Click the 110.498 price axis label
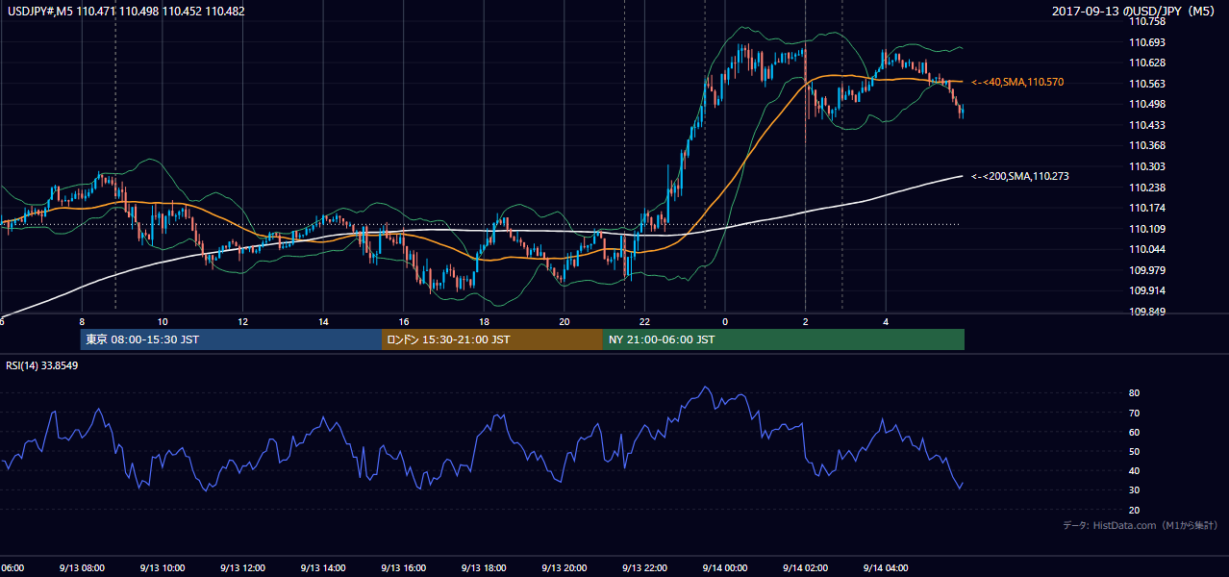 [x=1146, y=104]
